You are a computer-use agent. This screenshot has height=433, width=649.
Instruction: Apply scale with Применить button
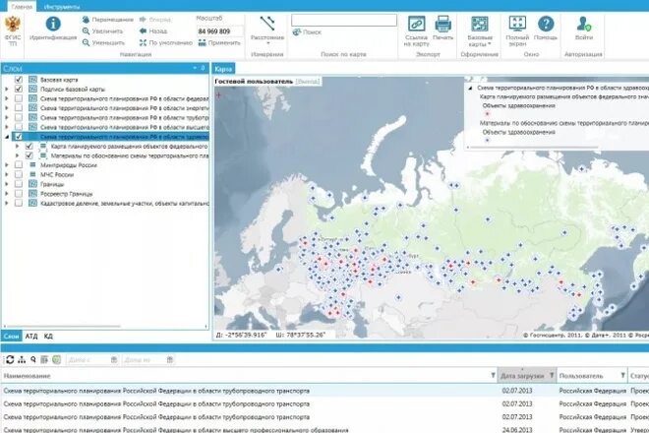click(x=219, y=42)
